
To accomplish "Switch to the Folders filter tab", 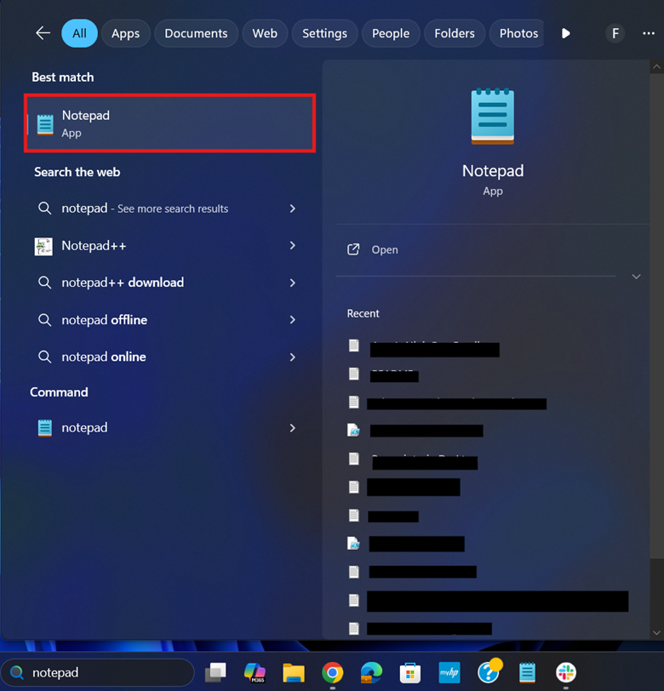I will pyautogui.click(x=455, y=33).
